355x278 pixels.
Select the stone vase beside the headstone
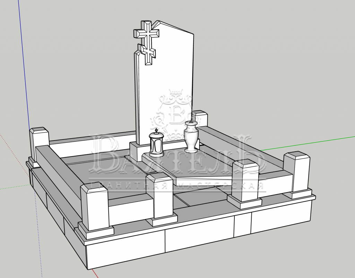coord(191,136)
